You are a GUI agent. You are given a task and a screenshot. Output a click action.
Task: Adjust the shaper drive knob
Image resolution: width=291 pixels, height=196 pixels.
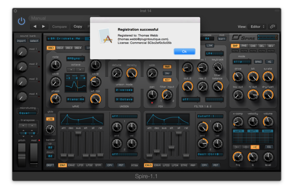coord(238,77)
